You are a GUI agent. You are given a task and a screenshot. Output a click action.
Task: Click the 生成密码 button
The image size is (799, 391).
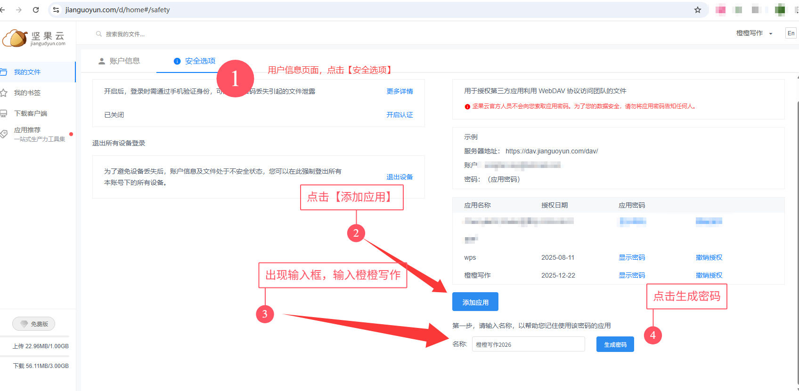[615, 344]
